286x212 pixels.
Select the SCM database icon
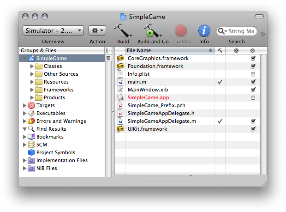click(x=31, y=145)
